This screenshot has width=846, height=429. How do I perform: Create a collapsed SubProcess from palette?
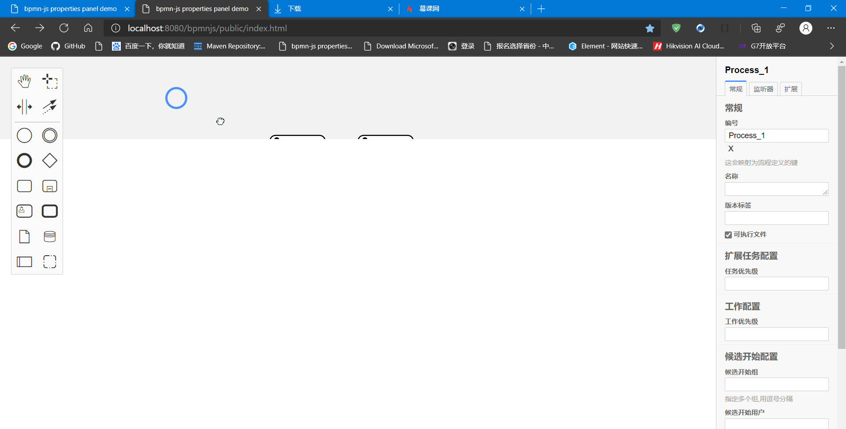pos(50,186)
